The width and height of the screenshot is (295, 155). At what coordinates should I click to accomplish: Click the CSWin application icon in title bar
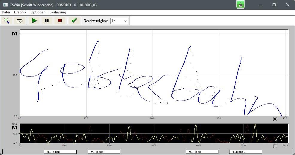coord(5,5)
